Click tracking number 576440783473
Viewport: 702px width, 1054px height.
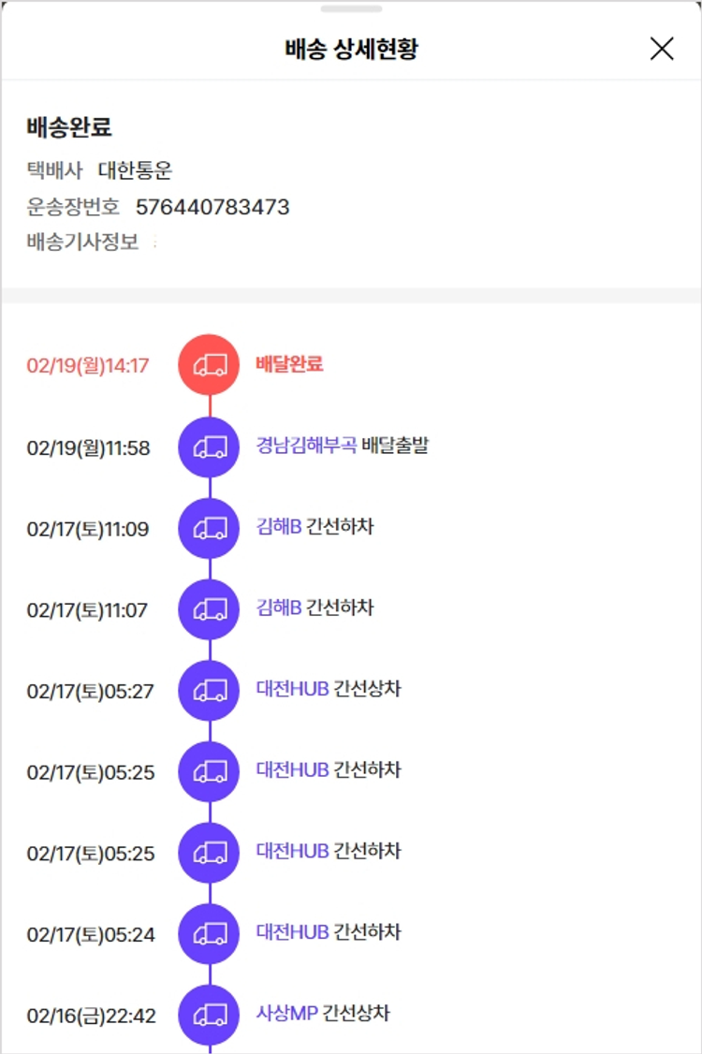click(212, 207)
